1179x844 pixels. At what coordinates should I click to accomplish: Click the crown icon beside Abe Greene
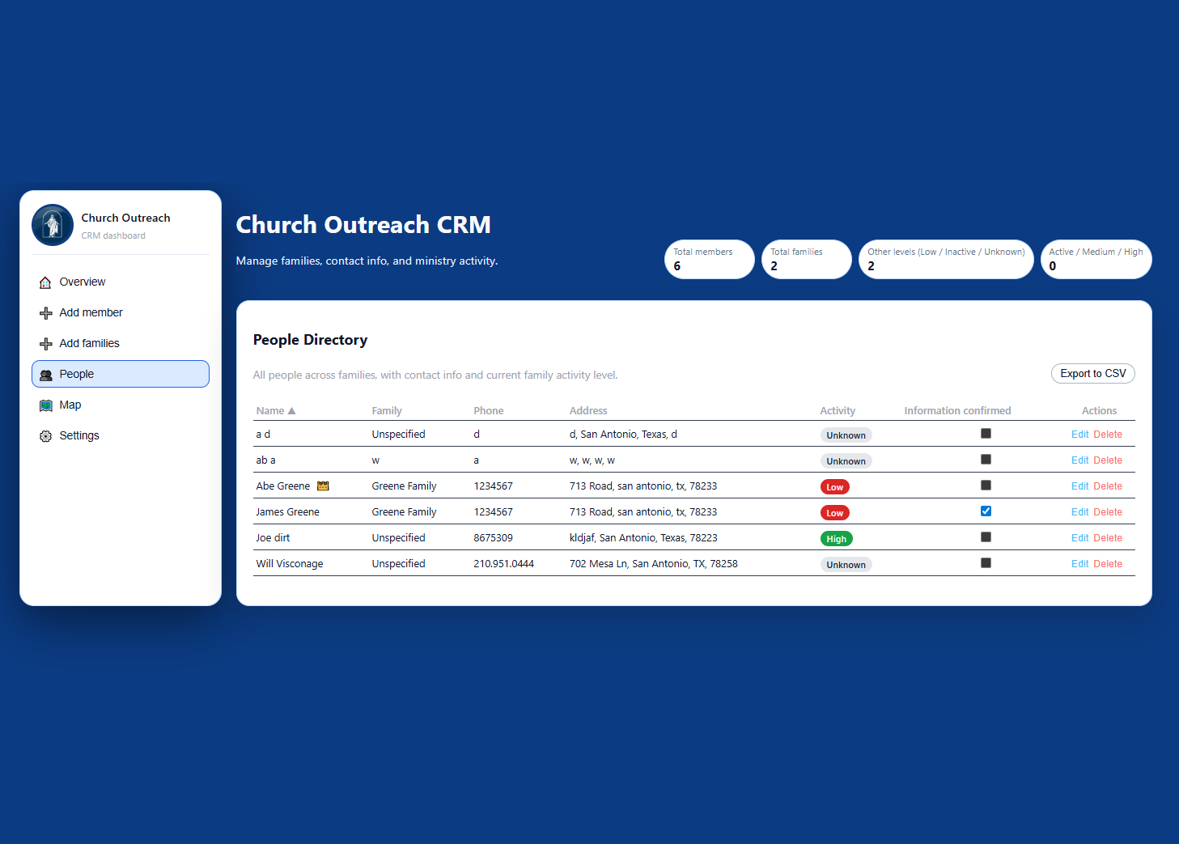(322, 486)
